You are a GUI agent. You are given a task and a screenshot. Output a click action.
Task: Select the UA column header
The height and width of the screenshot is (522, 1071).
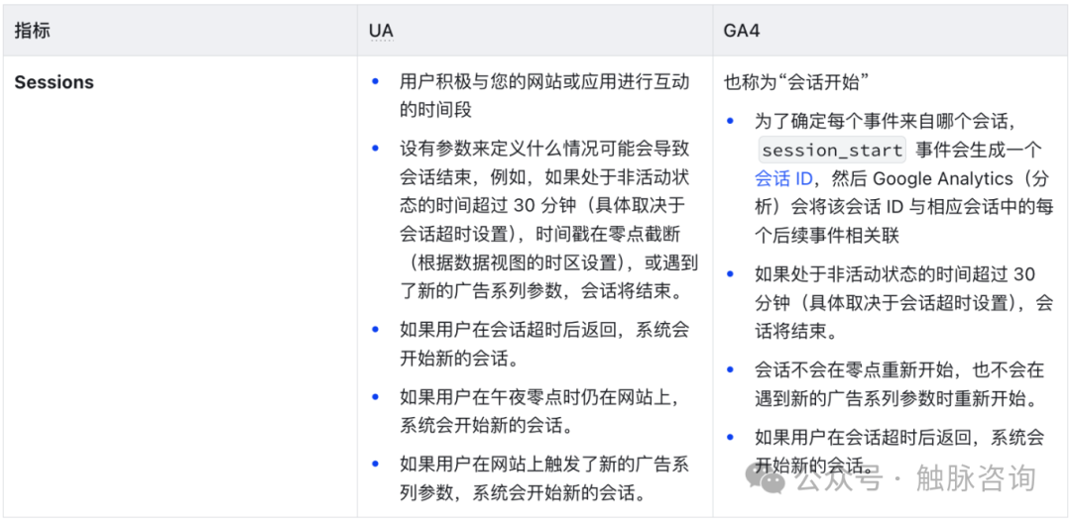[381, 31]
